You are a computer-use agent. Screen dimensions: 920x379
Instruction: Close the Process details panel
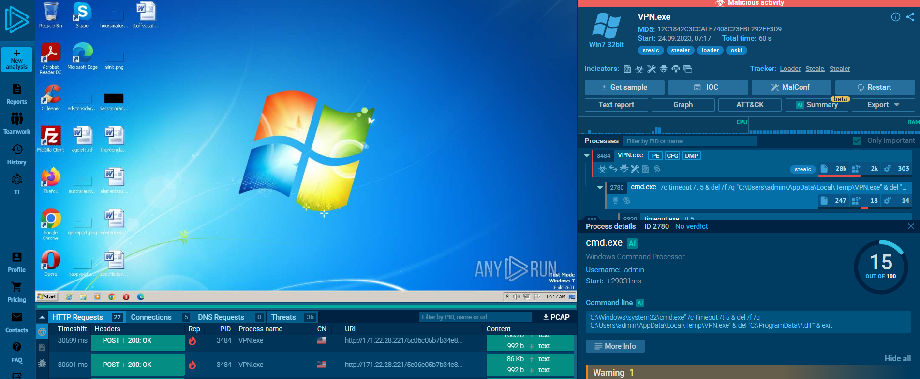[911, 226]
